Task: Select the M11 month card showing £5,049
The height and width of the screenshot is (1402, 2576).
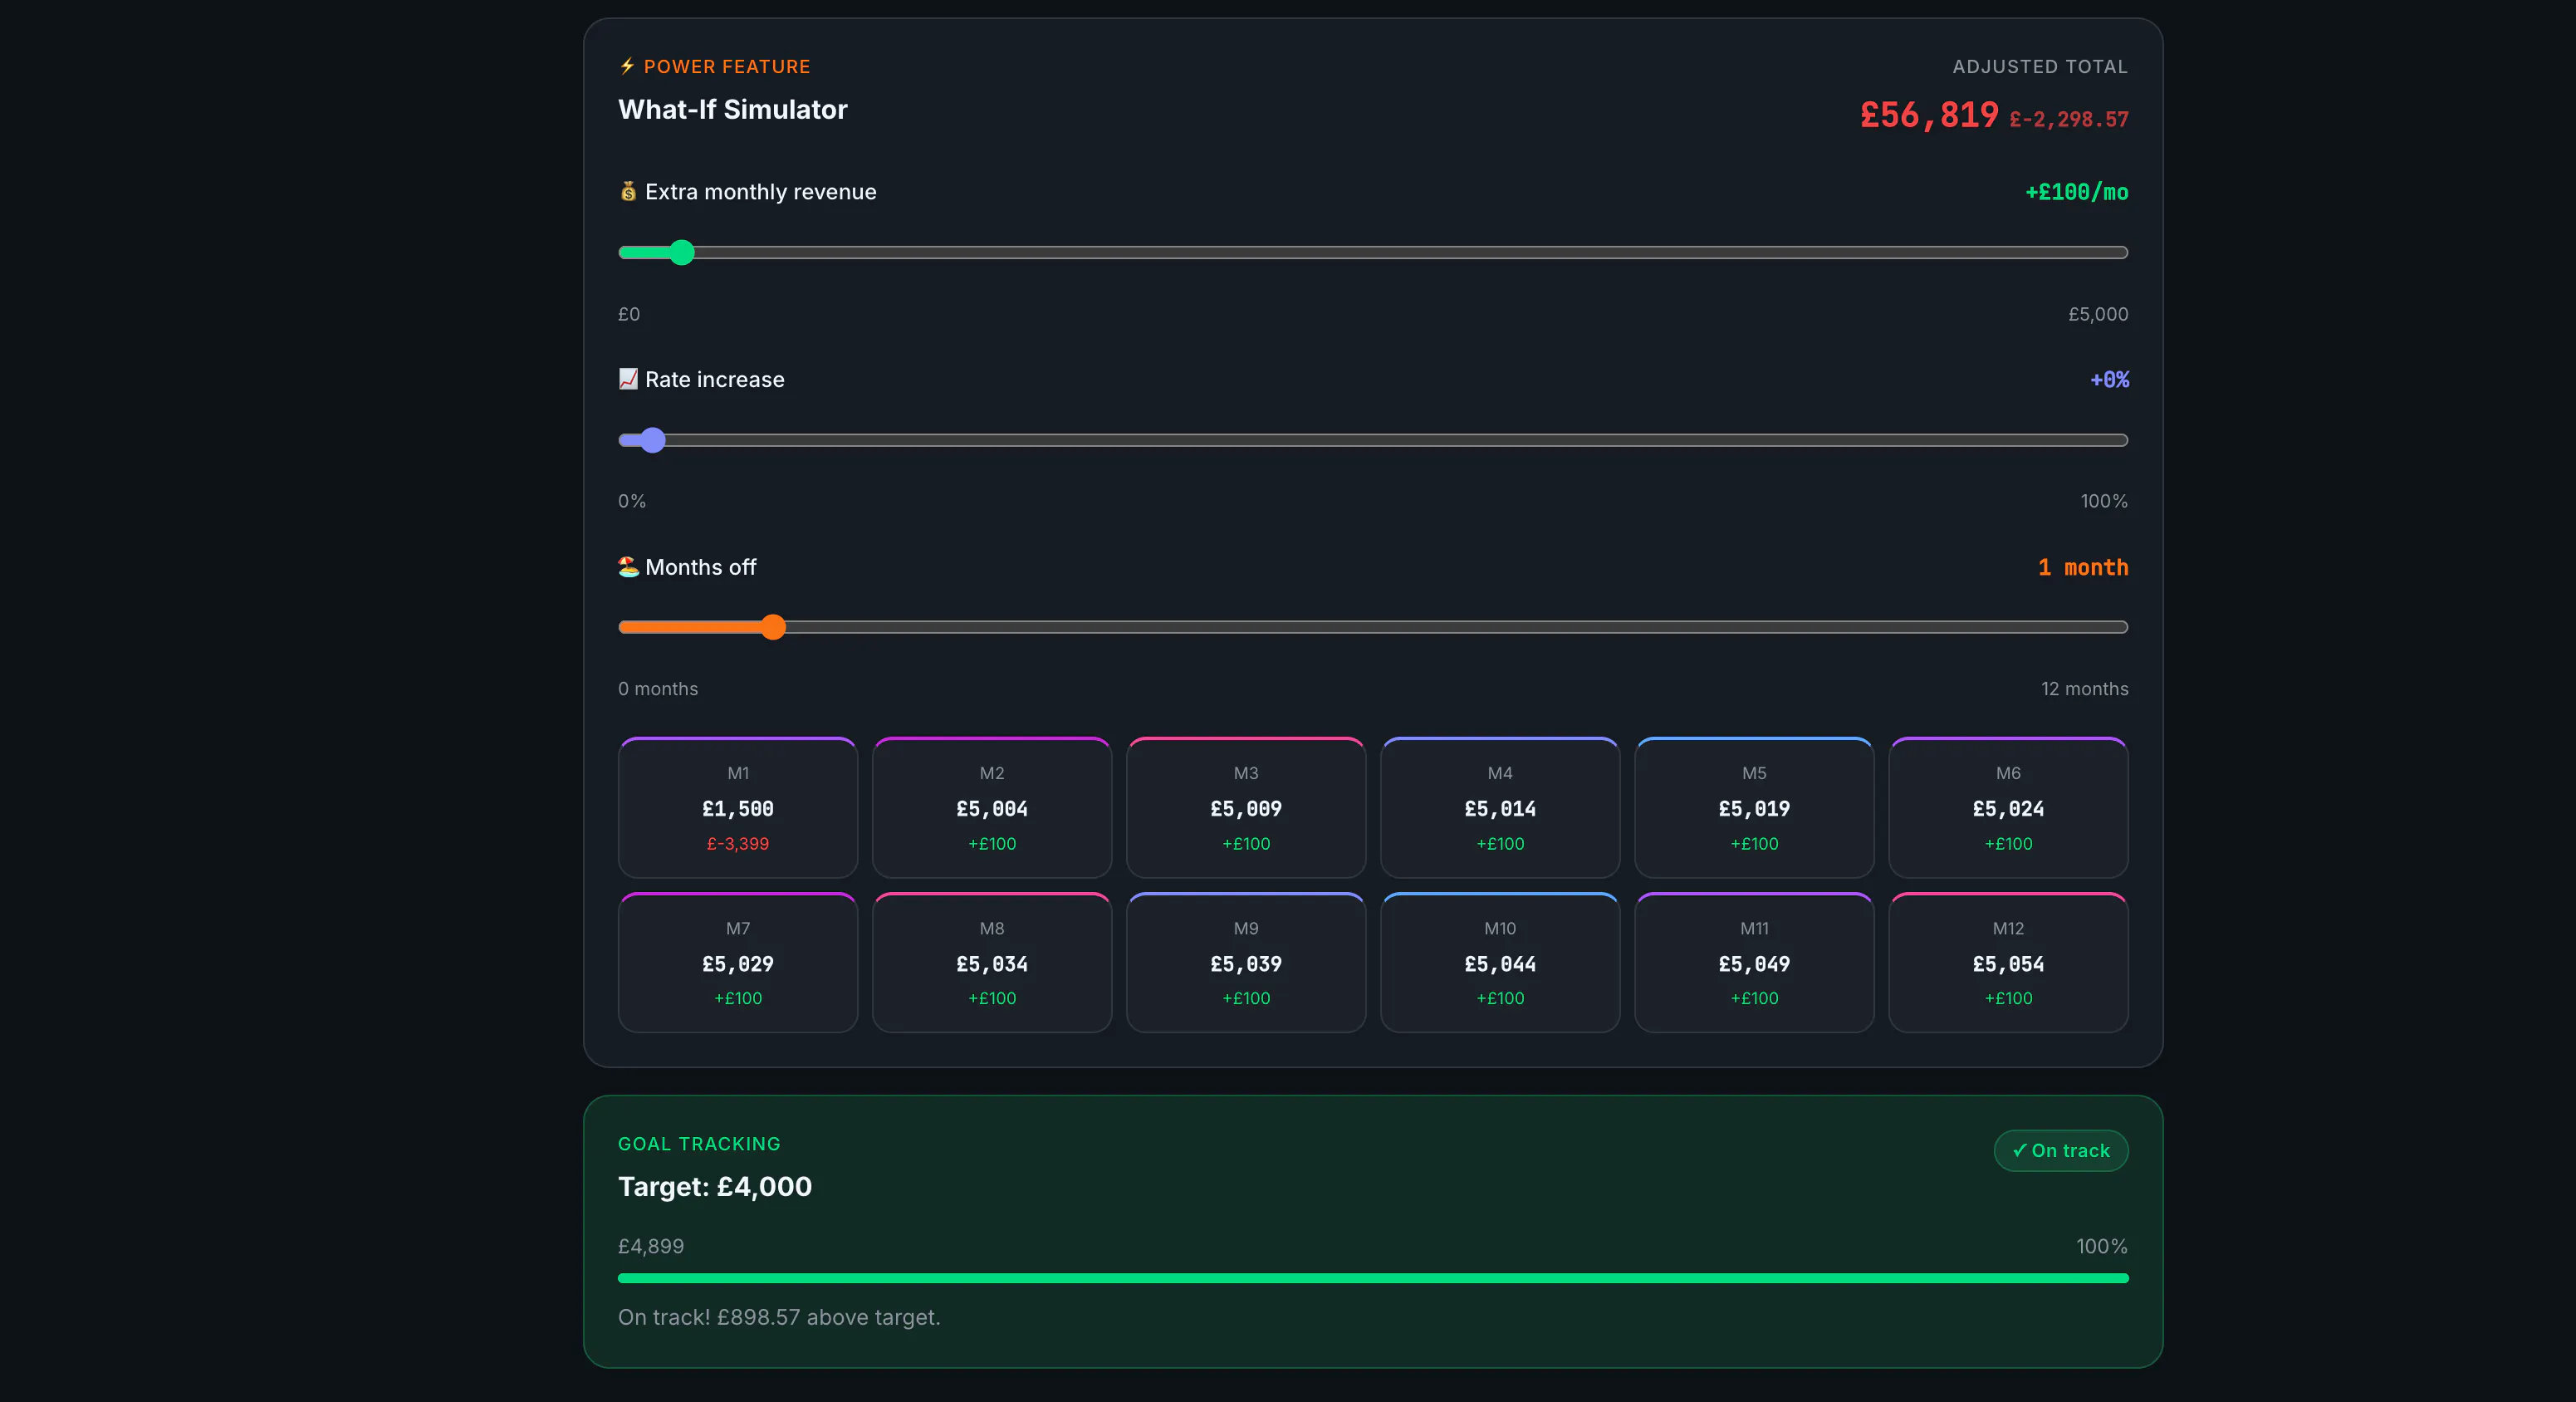Action: [x=1754, y=963]
